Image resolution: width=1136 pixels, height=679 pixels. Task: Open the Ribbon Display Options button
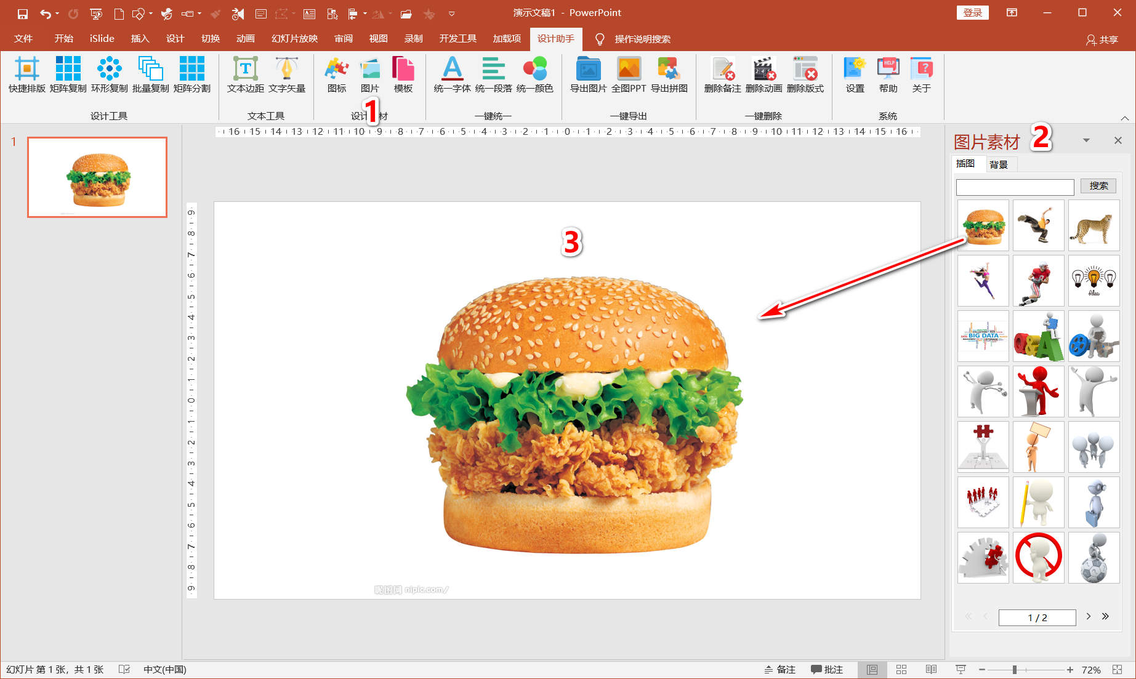click(x=1012, y=13)
